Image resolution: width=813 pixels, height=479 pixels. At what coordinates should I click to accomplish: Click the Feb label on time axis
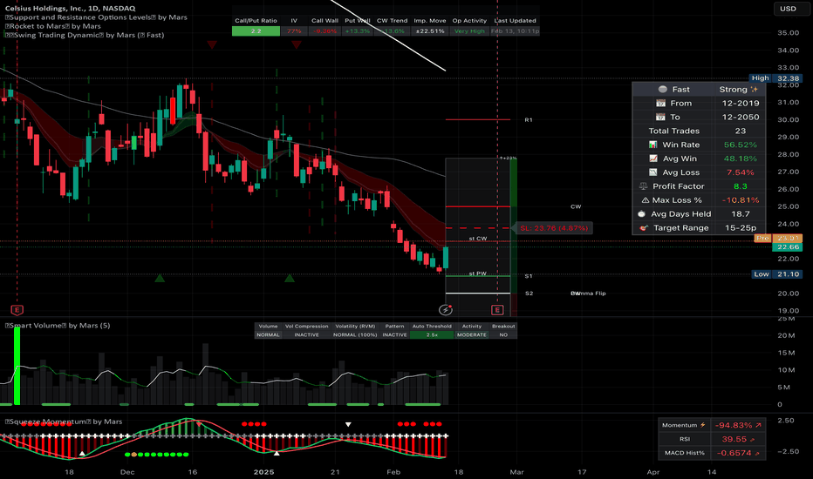click(393, 472)
